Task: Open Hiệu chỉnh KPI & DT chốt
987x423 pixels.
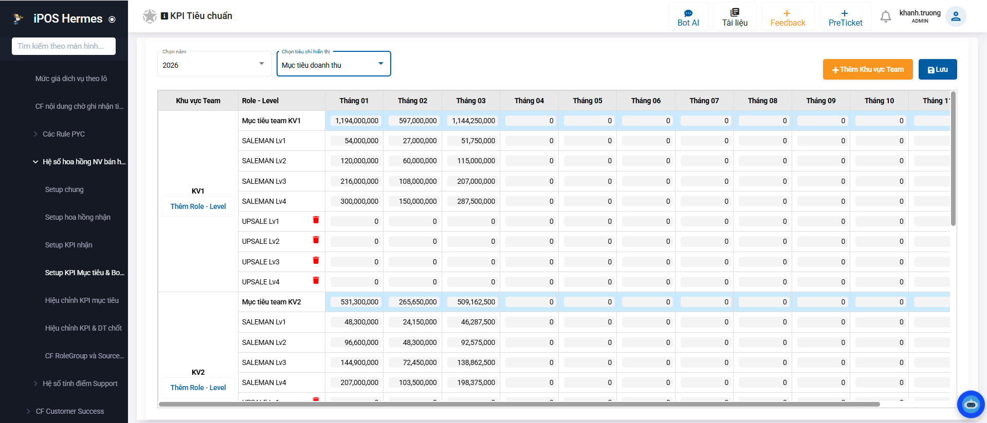Action: [83, 328]
